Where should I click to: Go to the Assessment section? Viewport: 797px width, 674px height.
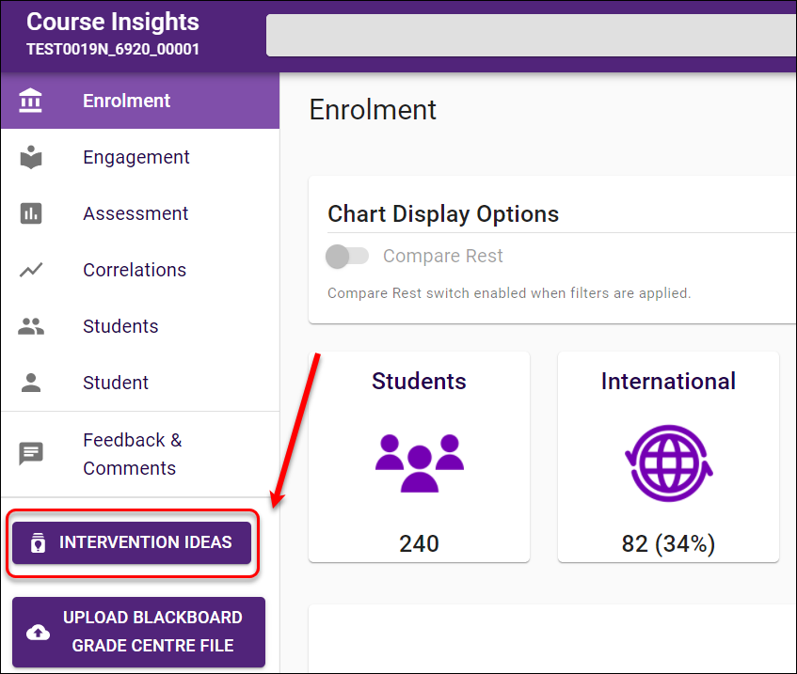click(135, 213)
